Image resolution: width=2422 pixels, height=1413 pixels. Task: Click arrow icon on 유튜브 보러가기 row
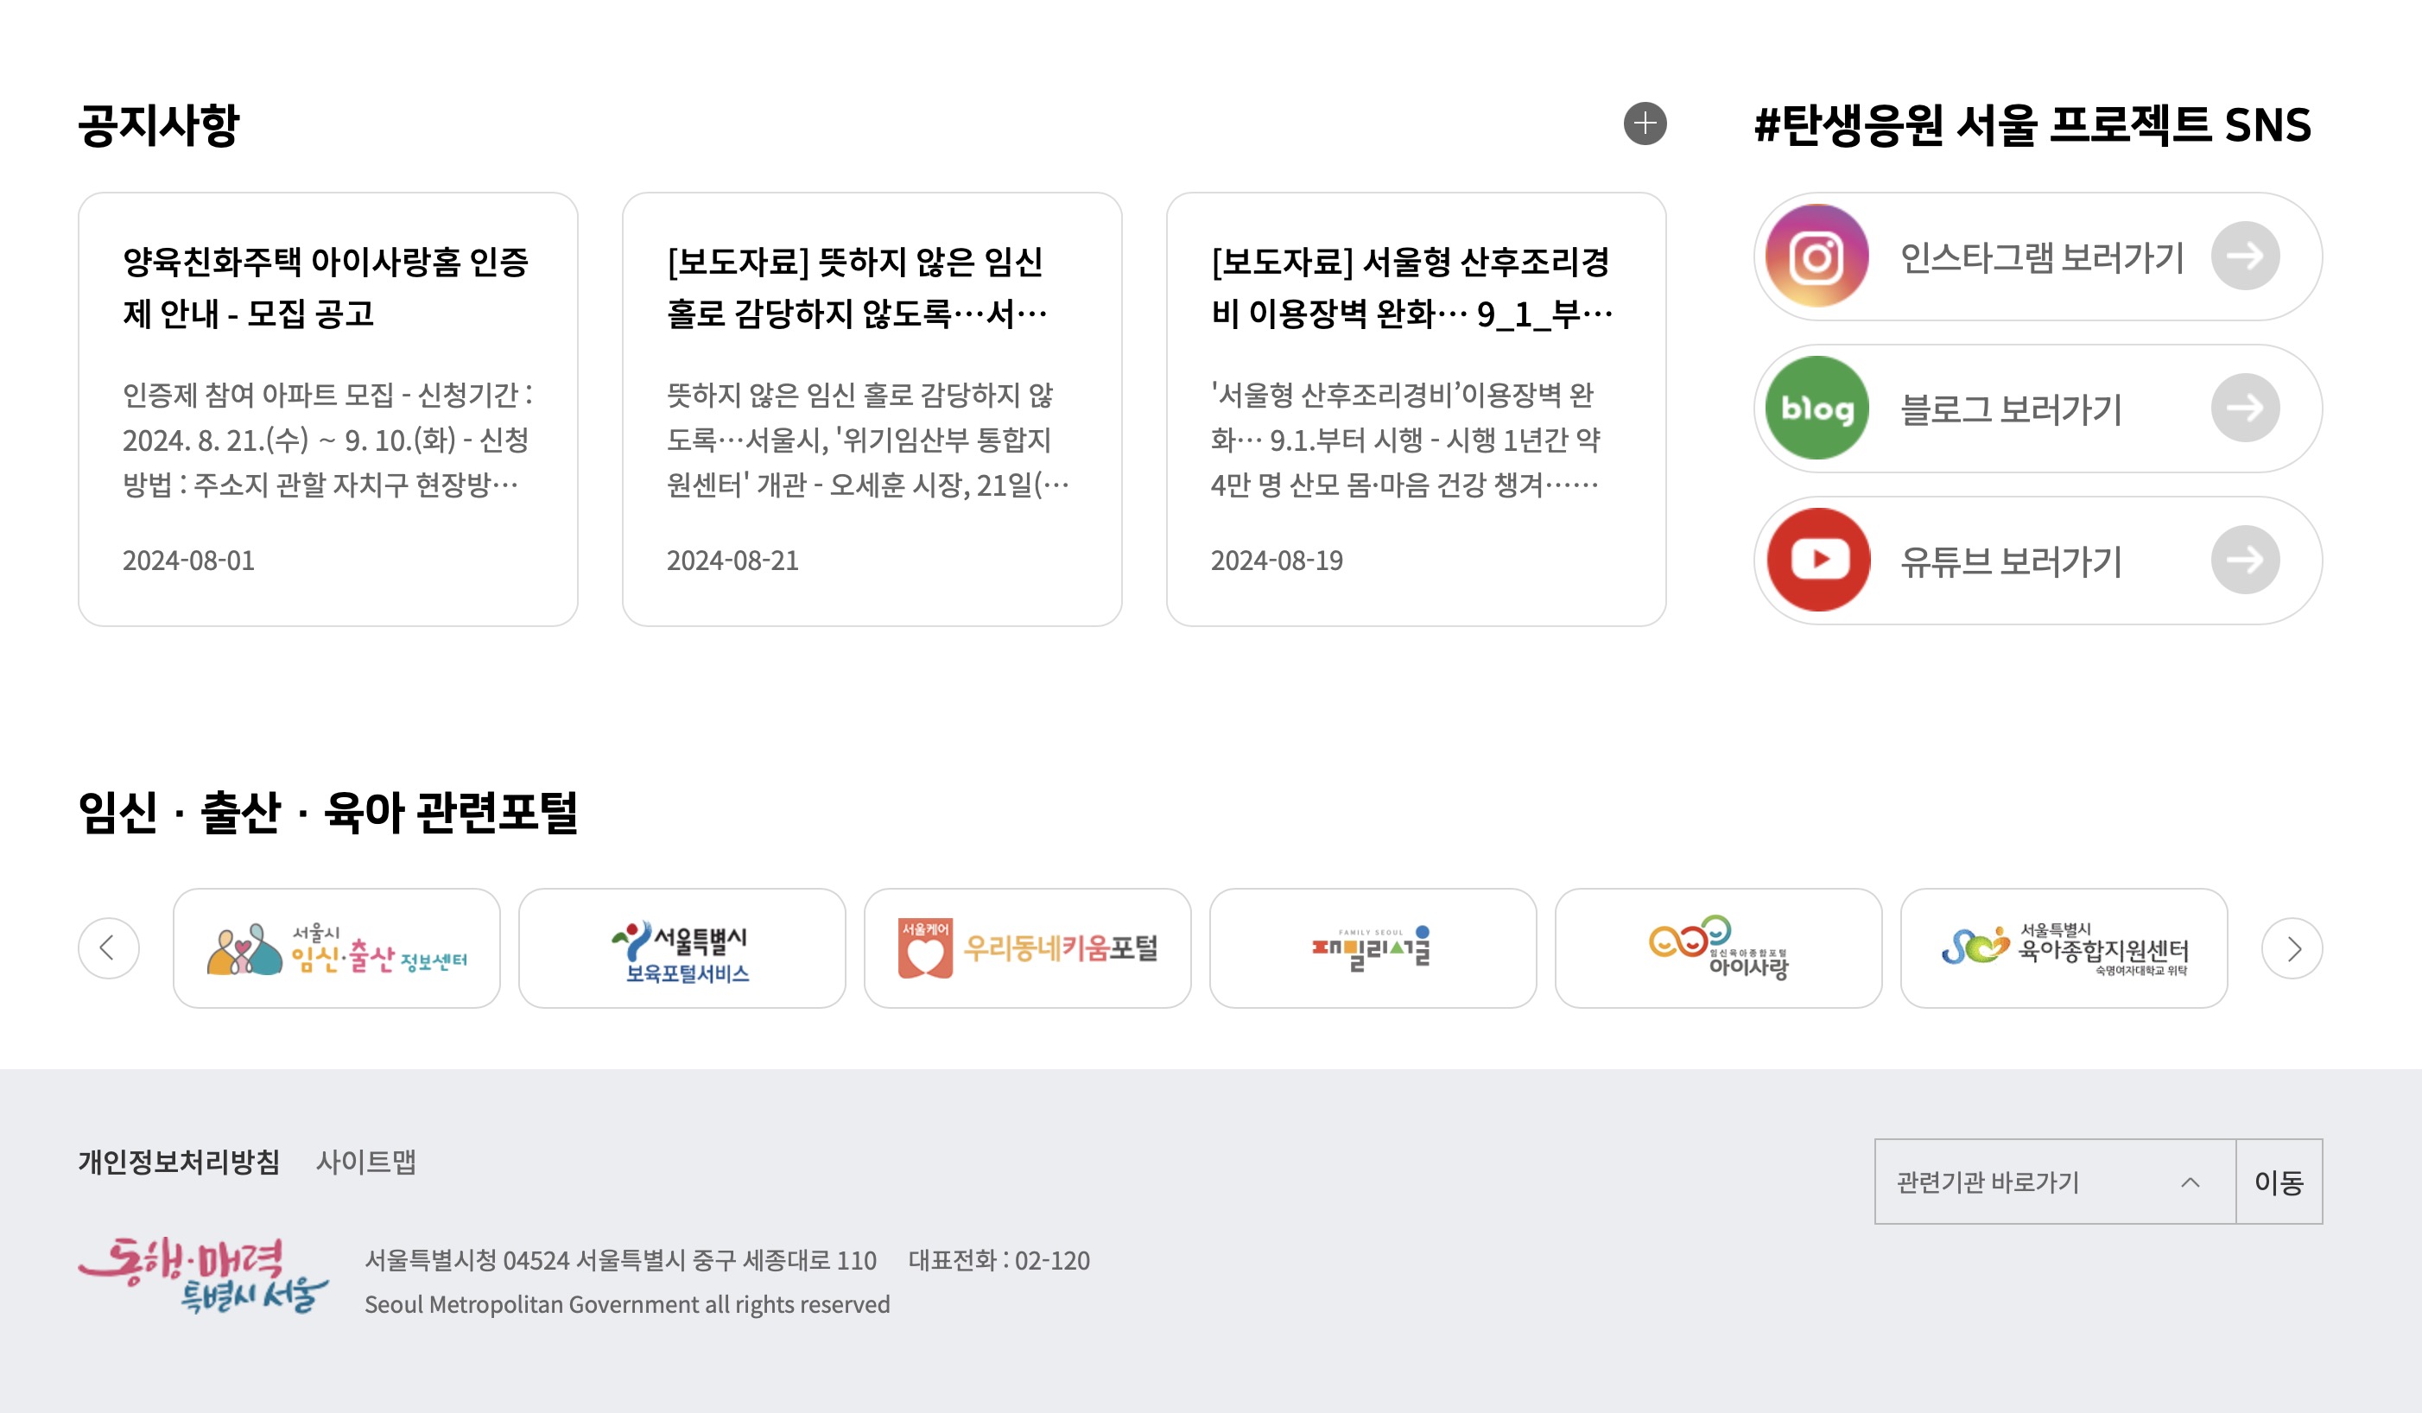tap(2244, 561)
